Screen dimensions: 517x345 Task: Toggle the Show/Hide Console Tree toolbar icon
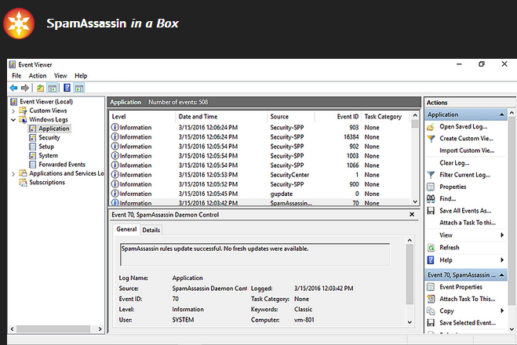point(53,88)
